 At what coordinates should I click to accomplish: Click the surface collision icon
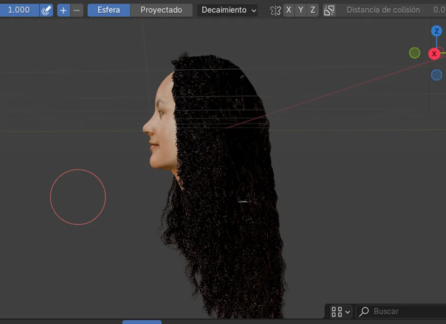pos(329,10)
